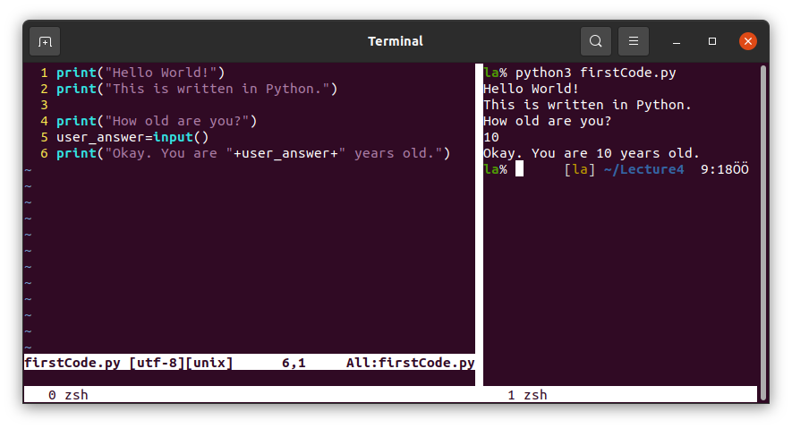Open a new terminal tab
The width and height of the screenshot is (792, 429).
[x=45, y=41]
